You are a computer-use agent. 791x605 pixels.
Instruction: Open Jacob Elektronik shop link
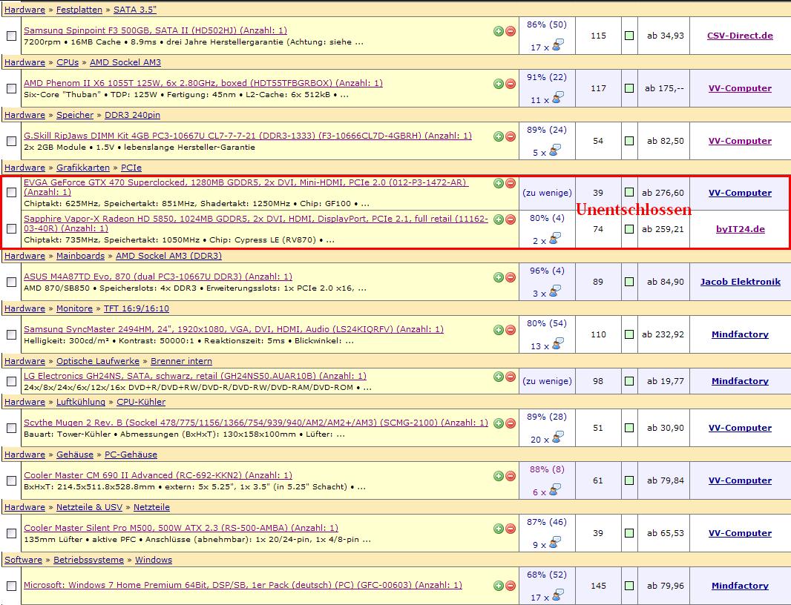click(x=740, y=282)
